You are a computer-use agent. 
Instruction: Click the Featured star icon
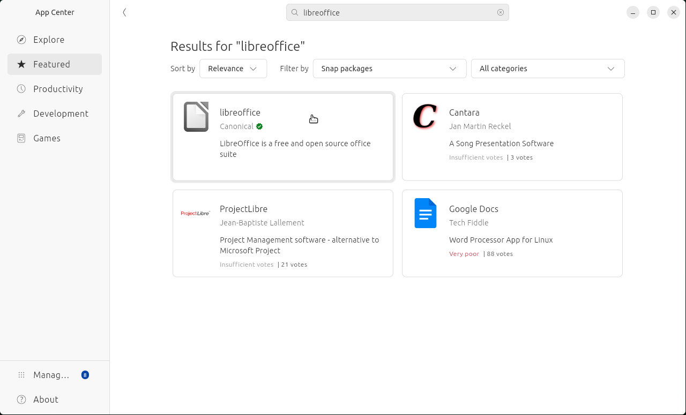pyautogui.click(x=21, y=64)
